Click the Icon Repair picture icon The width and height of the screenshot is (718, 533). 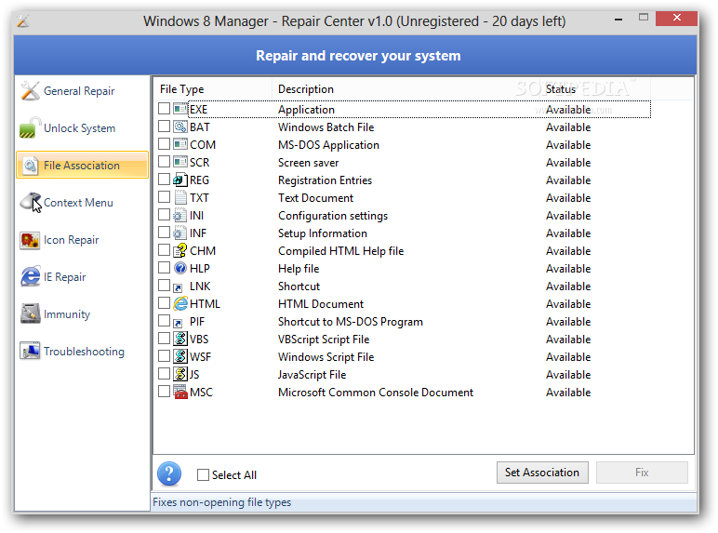click(30, 240)
